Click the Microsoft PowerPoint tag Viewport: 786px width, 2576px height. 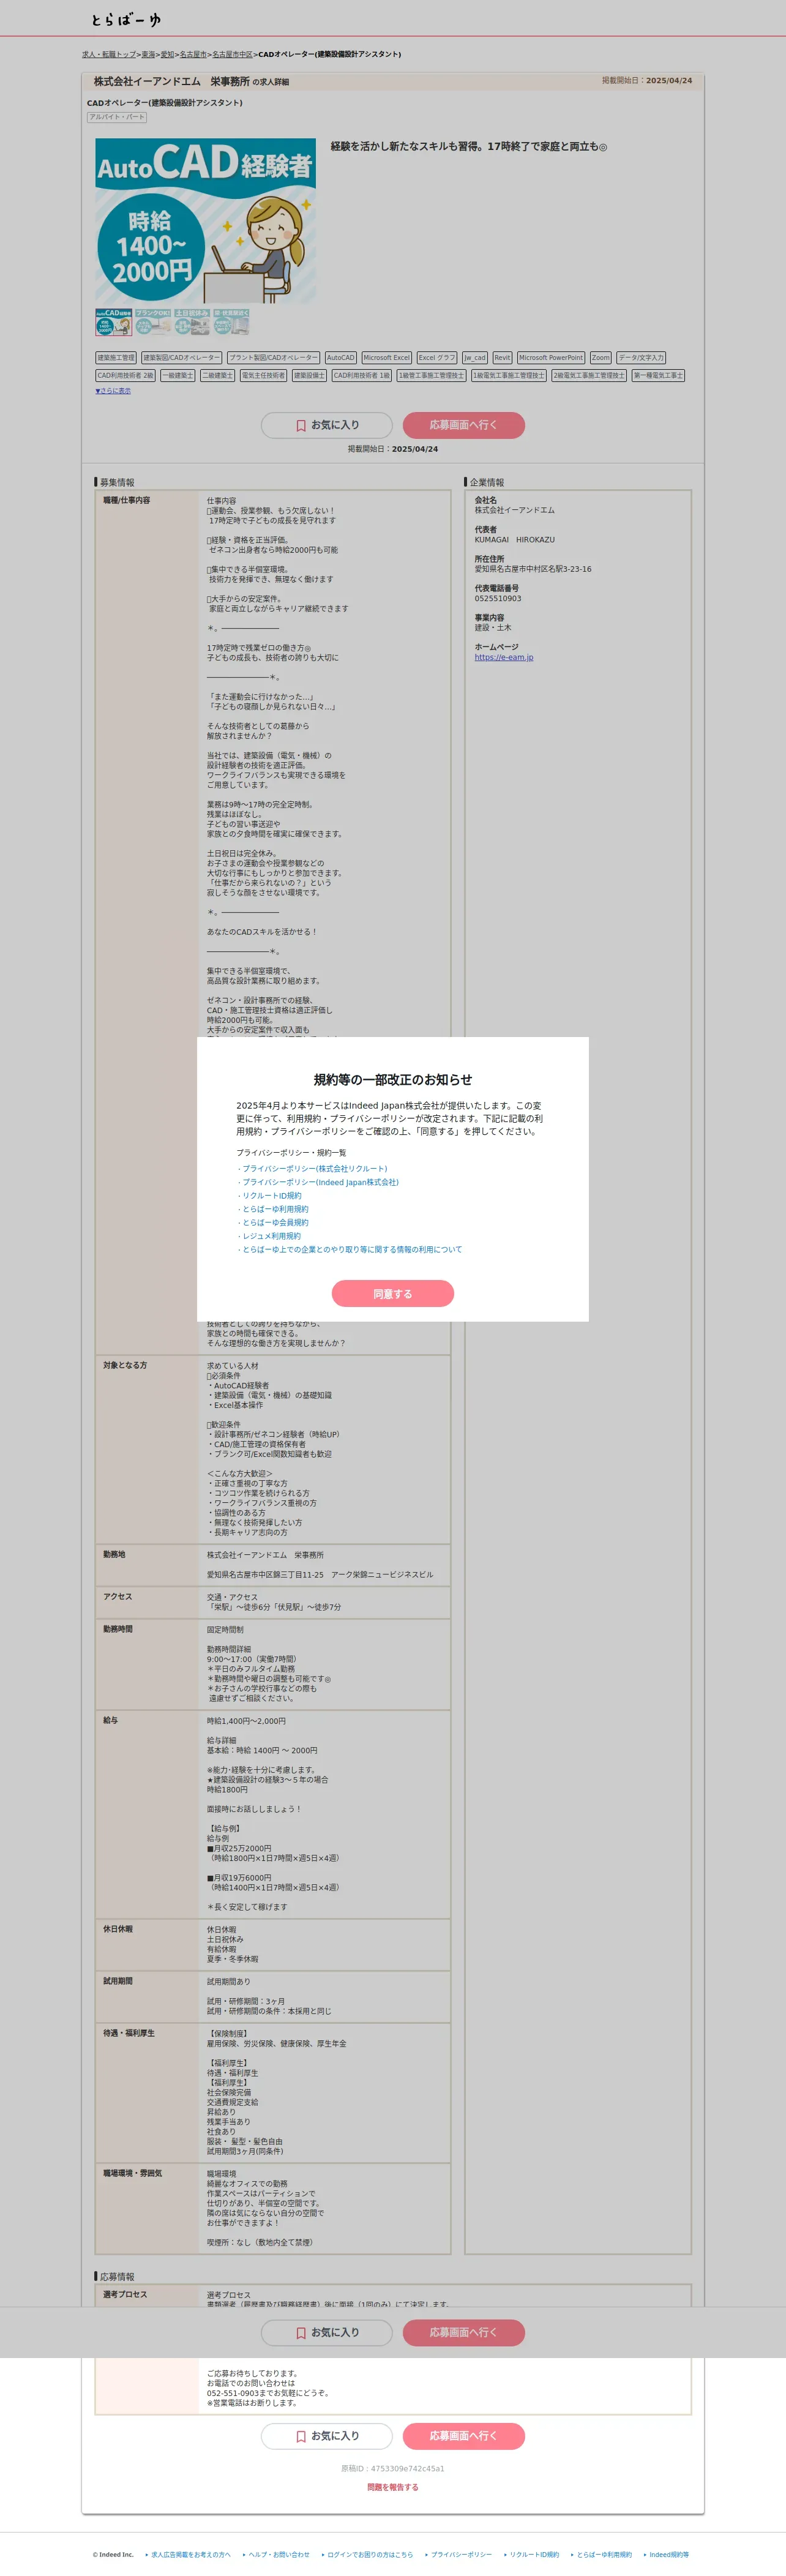[550, 357]
